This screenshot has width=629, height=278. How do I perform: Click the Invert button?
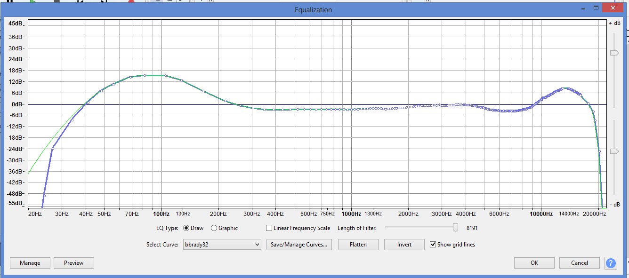click(x=404, y=245)
